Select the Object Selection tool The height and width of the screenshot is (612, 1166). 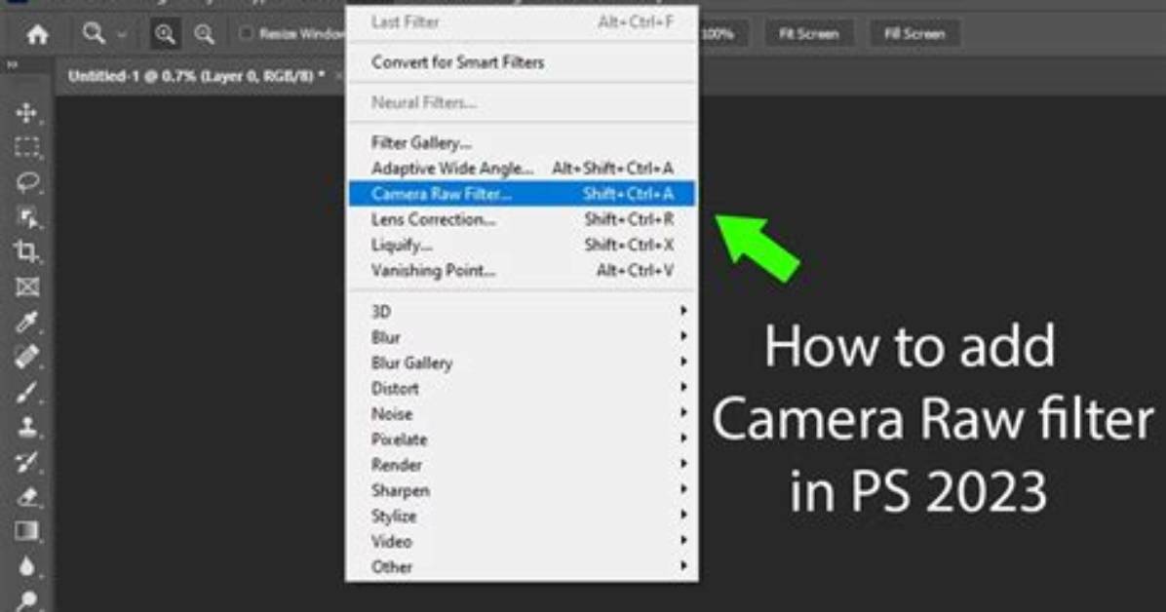coord(27,218)
